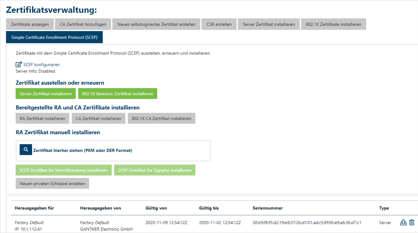Screen dimensions: 418x233
Task: Click the Zertifikatsverwaltung page heading
Action: (52, 10)
